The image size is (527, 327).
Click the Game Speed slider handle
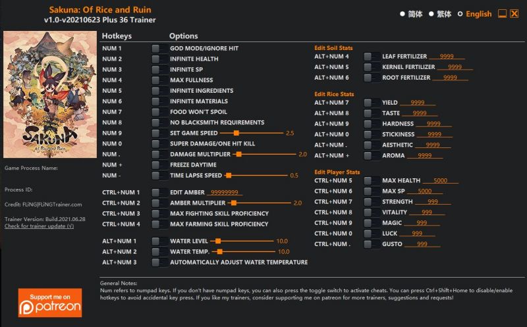pyautogui.click(x=236, y=133)
